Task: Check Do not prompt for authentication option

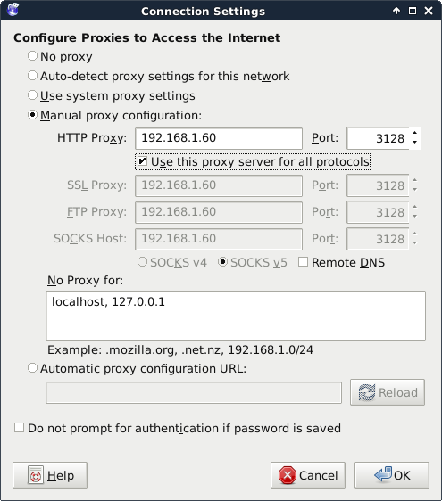Action: coord(20,428)
